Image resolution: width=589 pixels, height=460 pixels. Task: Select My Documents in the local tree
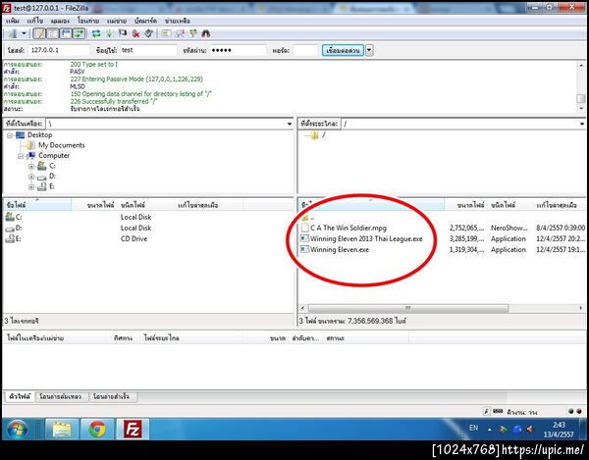61,145
